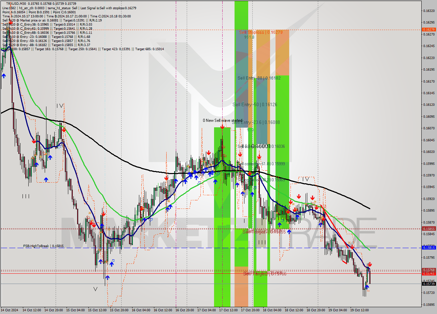Click the red 0.15768 price tag on axis

coord(429,270)
